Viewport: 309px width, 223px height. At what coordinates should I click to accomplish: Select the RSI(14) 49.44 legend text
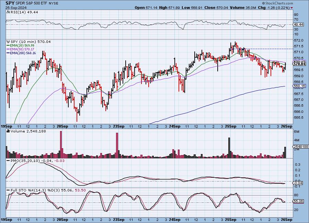click(x=24, y=12)
